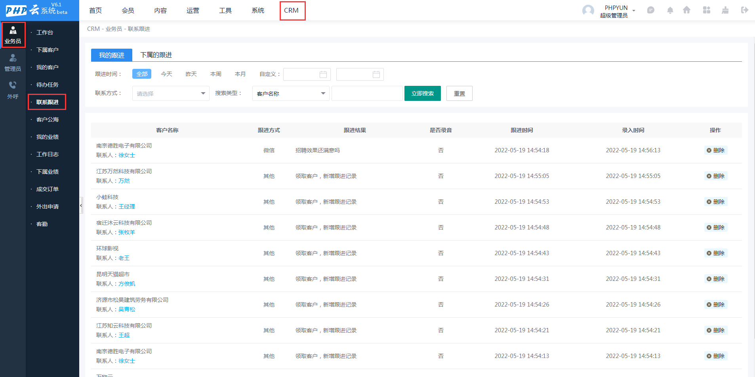Screen dimensions: 755x377
Task: Delete the 江苏知云科技有限公司 record
Action: pyautogui.click(x=715, y=330)
